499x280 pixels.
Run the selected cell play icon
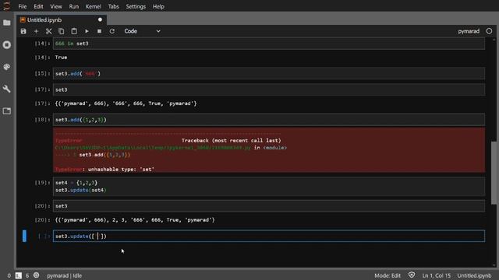coord(87,31)
